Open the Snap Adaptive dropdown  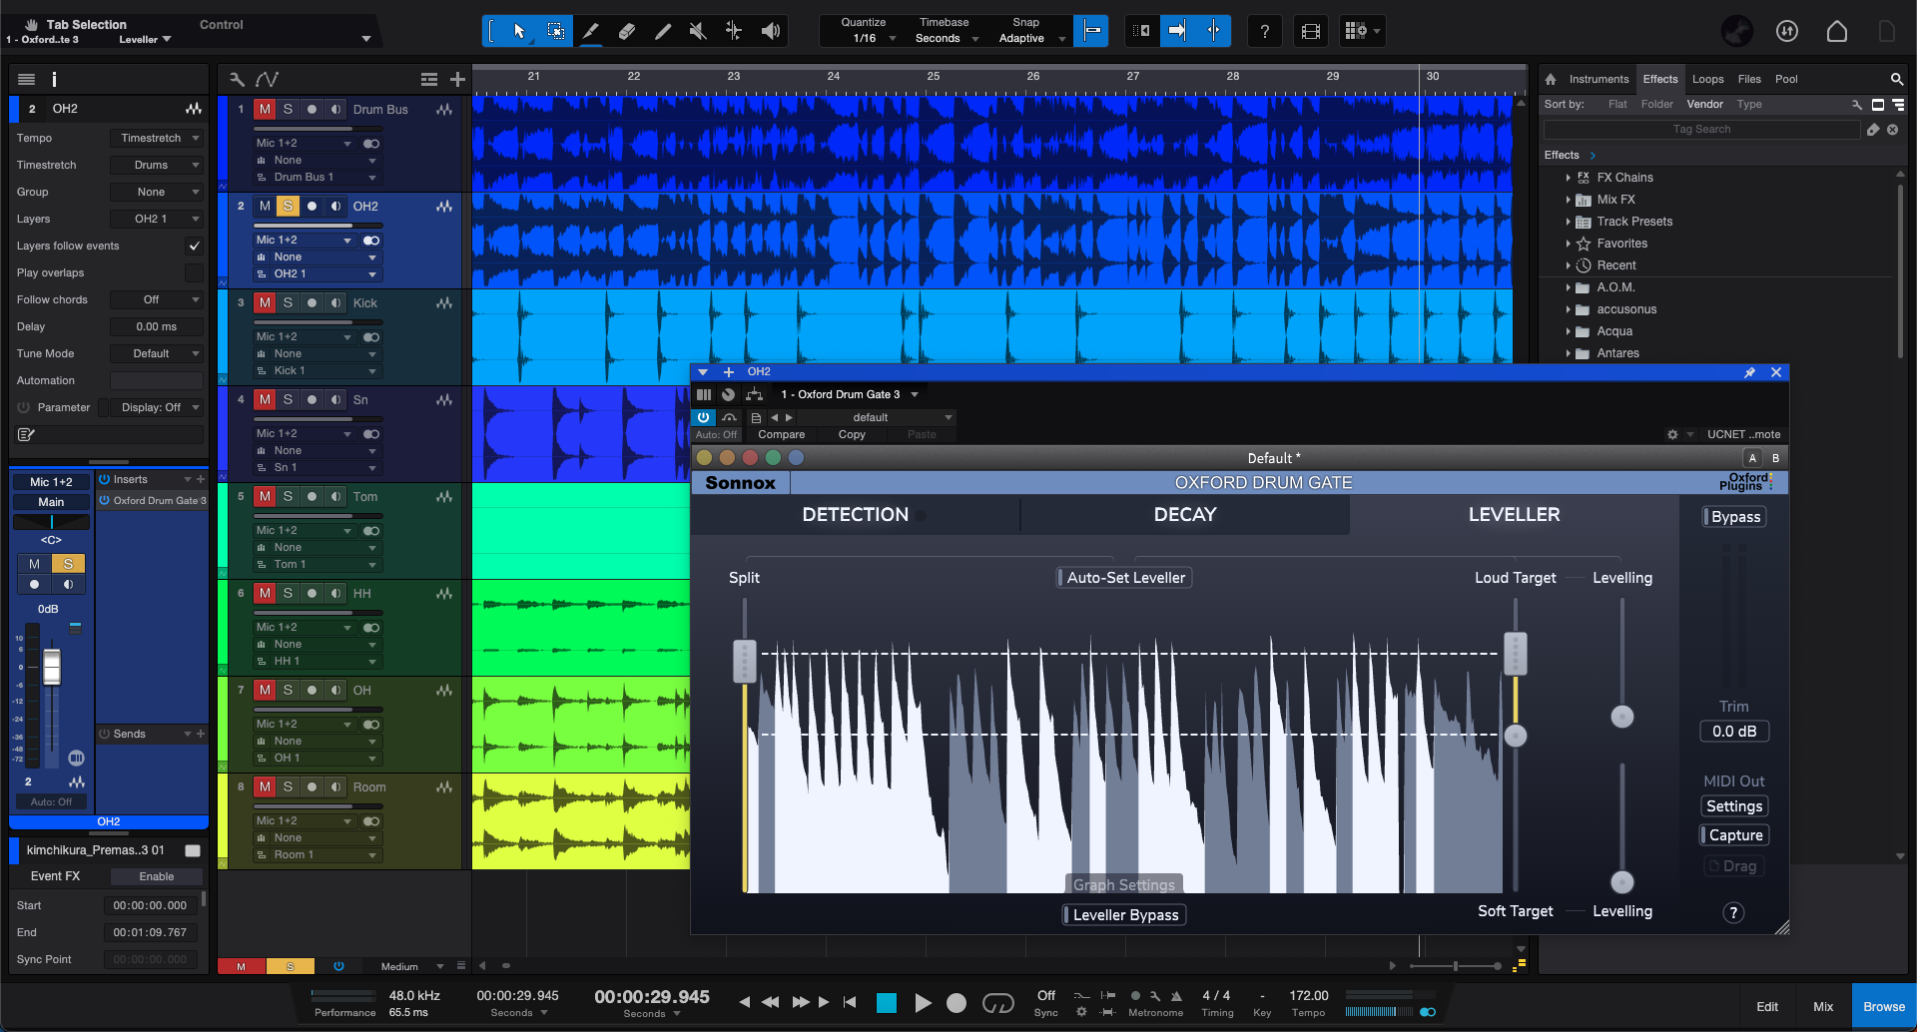(1031, 38)
